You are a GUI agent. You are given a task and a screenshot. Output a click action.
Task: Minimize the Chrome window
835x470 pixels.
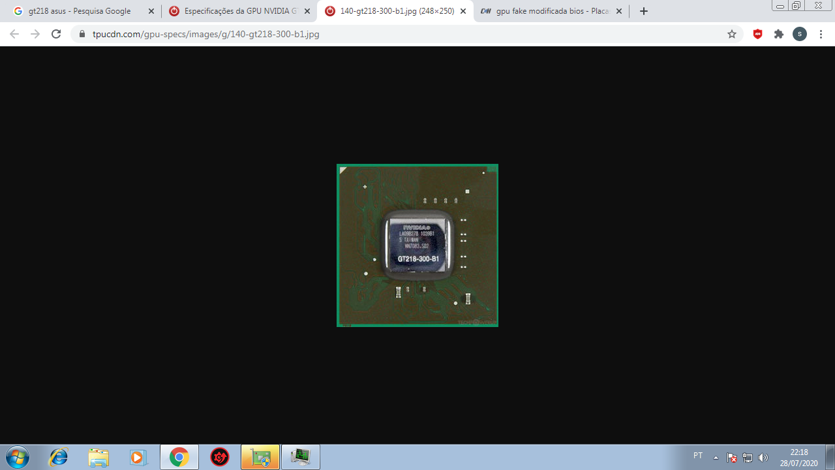point(780,5)
